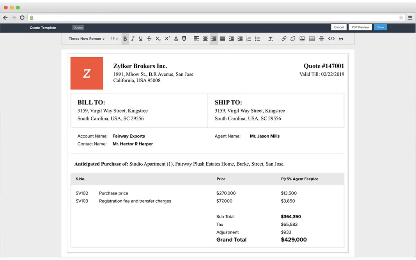416x260 pixels.
Task: Open the font family dropdown
Action: [x=87, y=39]
